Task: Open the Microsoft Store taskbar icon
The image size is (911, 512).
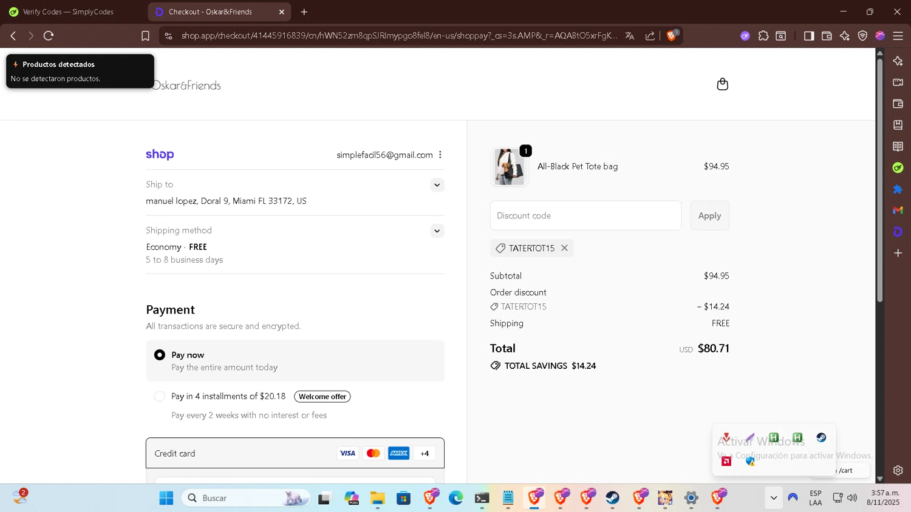Action: [403, 498]
